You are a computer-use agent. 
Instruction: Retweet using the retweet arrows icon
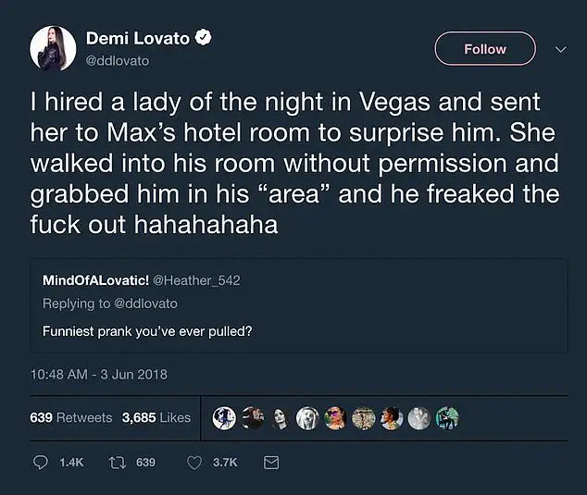pos(117,462)
